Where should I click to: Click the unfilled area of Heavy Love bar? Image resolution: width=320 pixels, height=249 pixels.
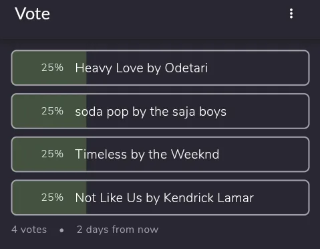(259, 68)
